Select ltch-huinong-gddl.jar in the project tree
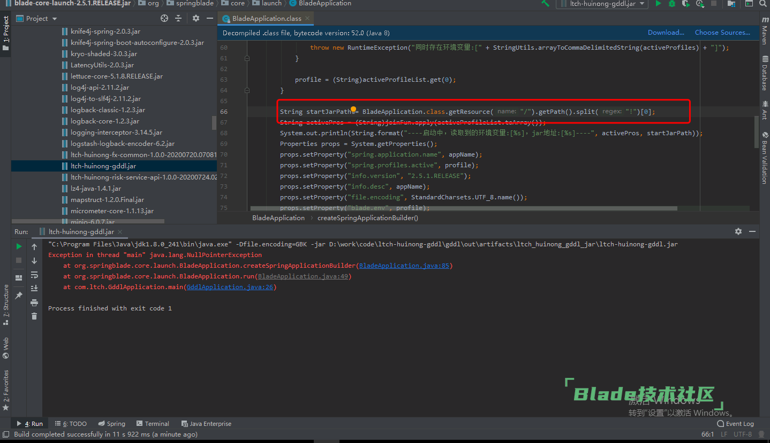 [114, 166]
